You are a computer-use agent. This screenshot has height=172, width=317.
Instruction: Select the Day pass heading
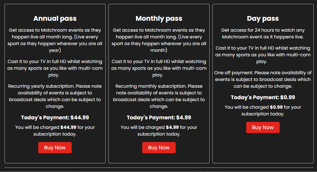tap(263, 18)
